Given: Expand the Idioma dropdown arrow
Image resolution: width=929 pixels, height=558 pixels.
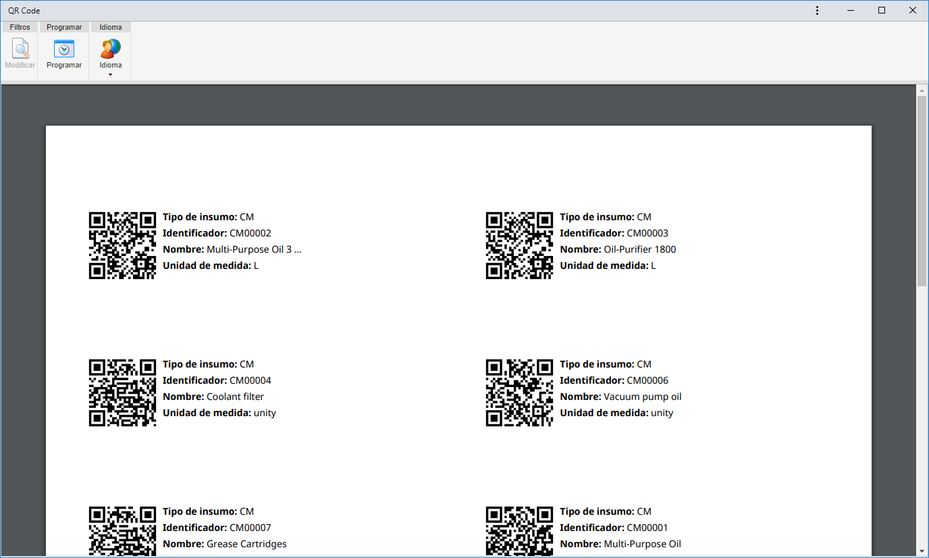Looking at the screenshot, I should click(111, 74).
